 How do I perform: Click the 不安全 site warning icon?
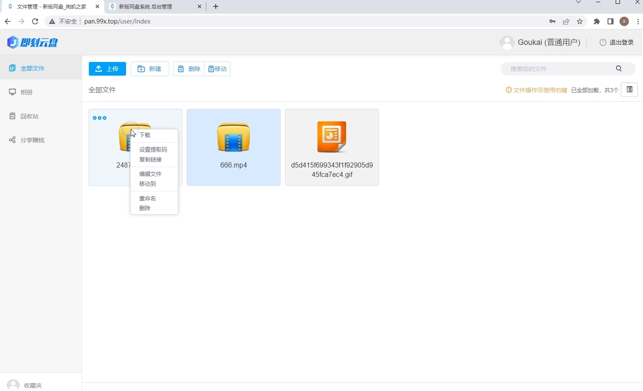52,21
